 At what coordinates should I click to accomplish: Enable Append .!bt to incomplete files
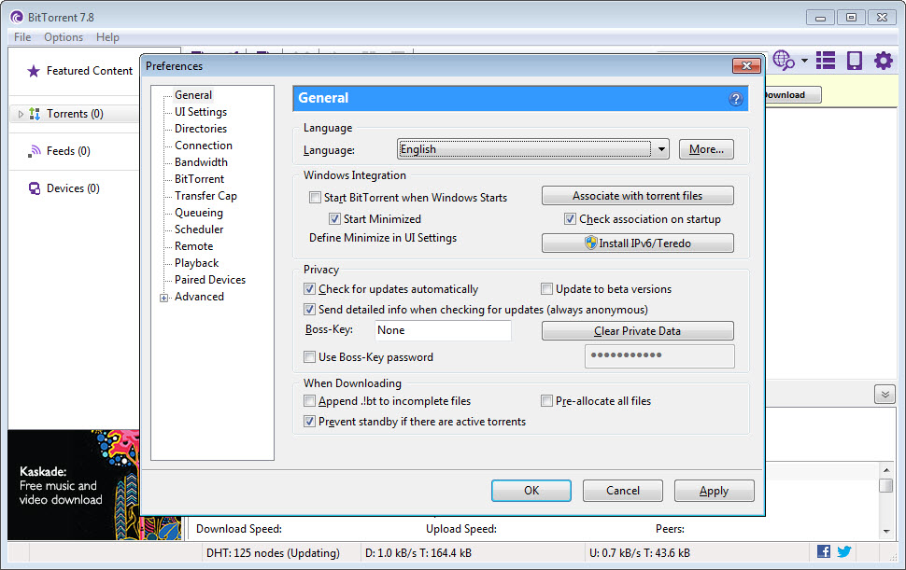310,401
